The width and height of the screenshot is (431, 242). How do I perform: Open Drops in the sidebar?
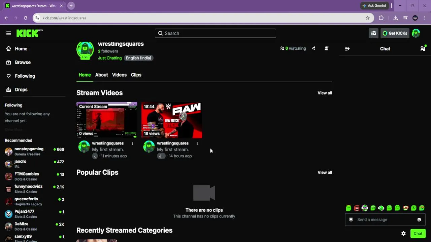click(21, 89)
